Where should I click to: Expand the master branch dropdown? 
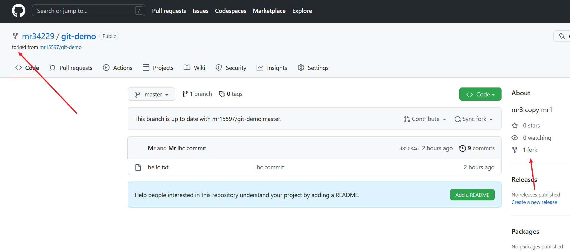(x=151, y=94)
